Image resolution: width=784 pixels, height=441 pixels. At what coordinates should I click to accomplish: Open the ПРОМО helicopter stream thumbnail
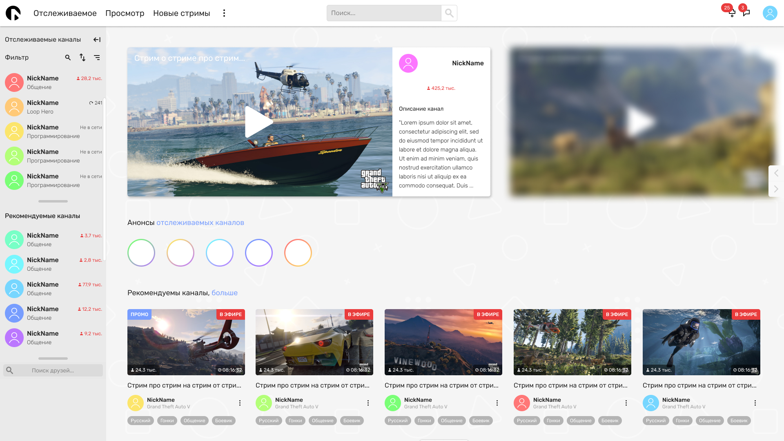(x=186, y=342)
